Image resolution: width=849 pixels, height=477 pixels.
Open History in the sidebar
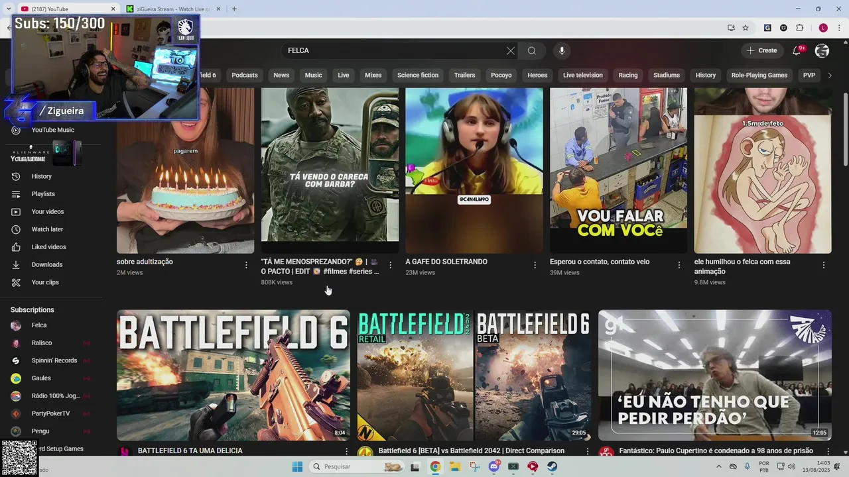point(52,176)
